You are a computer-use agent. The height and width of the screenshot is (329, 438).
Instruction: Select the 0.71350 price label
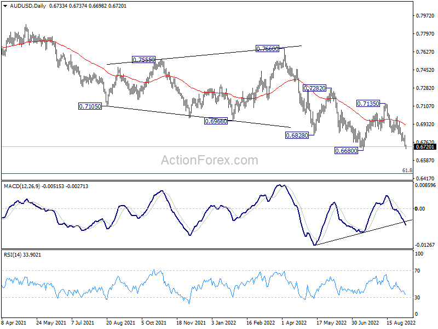click(x=368, y=104)
